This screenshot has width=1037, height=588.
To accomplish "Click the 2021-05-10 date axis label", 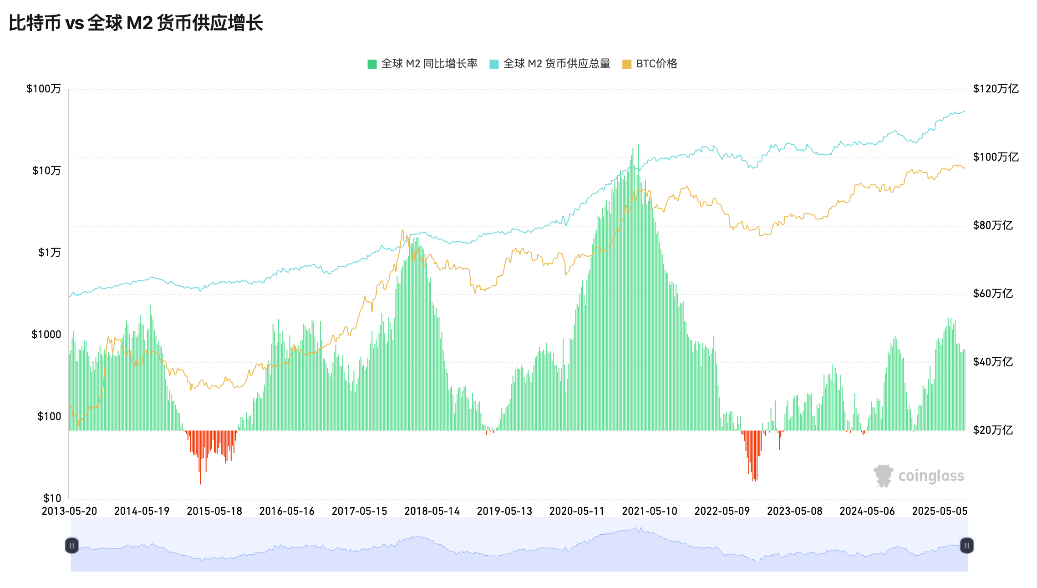I will tap(650, 511).
